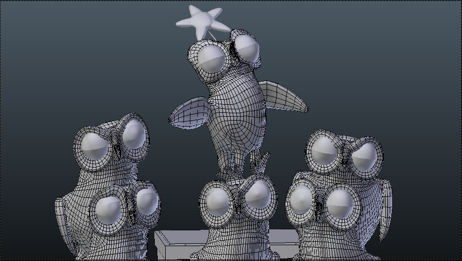462x261 pixels.
Task: Click the top owl's left eye
Action: [x=211, y=59]
